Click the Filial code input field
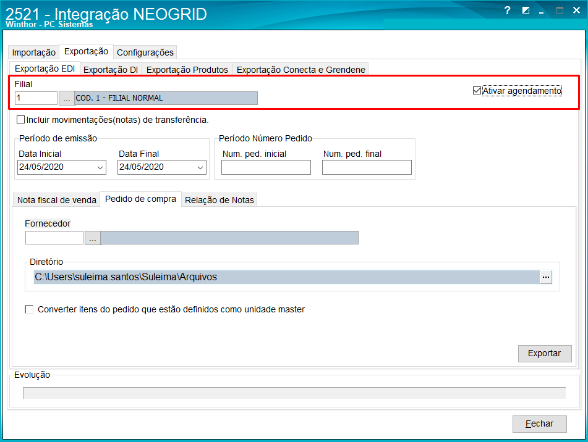 tap(36, 98)
